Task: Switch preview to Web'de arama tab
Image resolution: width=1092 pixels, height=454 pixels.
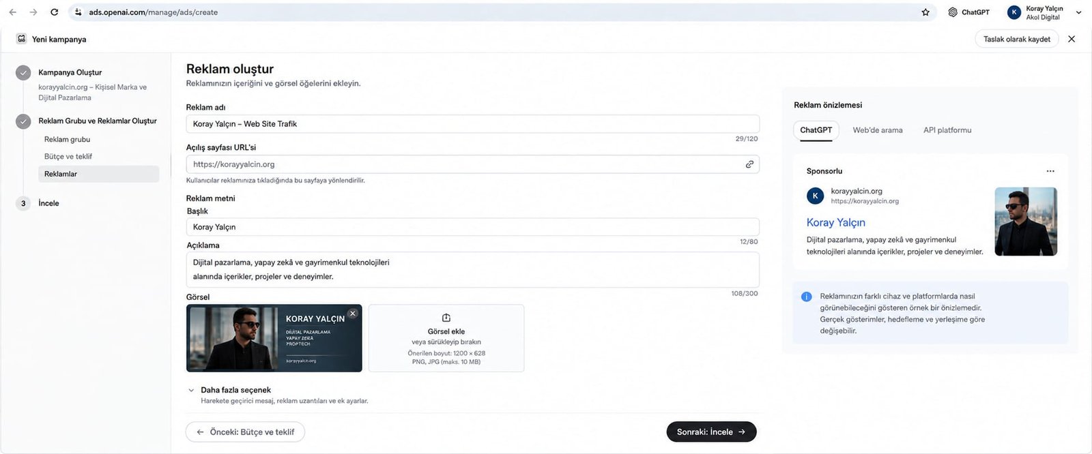Action: click(x=878, y=130)
